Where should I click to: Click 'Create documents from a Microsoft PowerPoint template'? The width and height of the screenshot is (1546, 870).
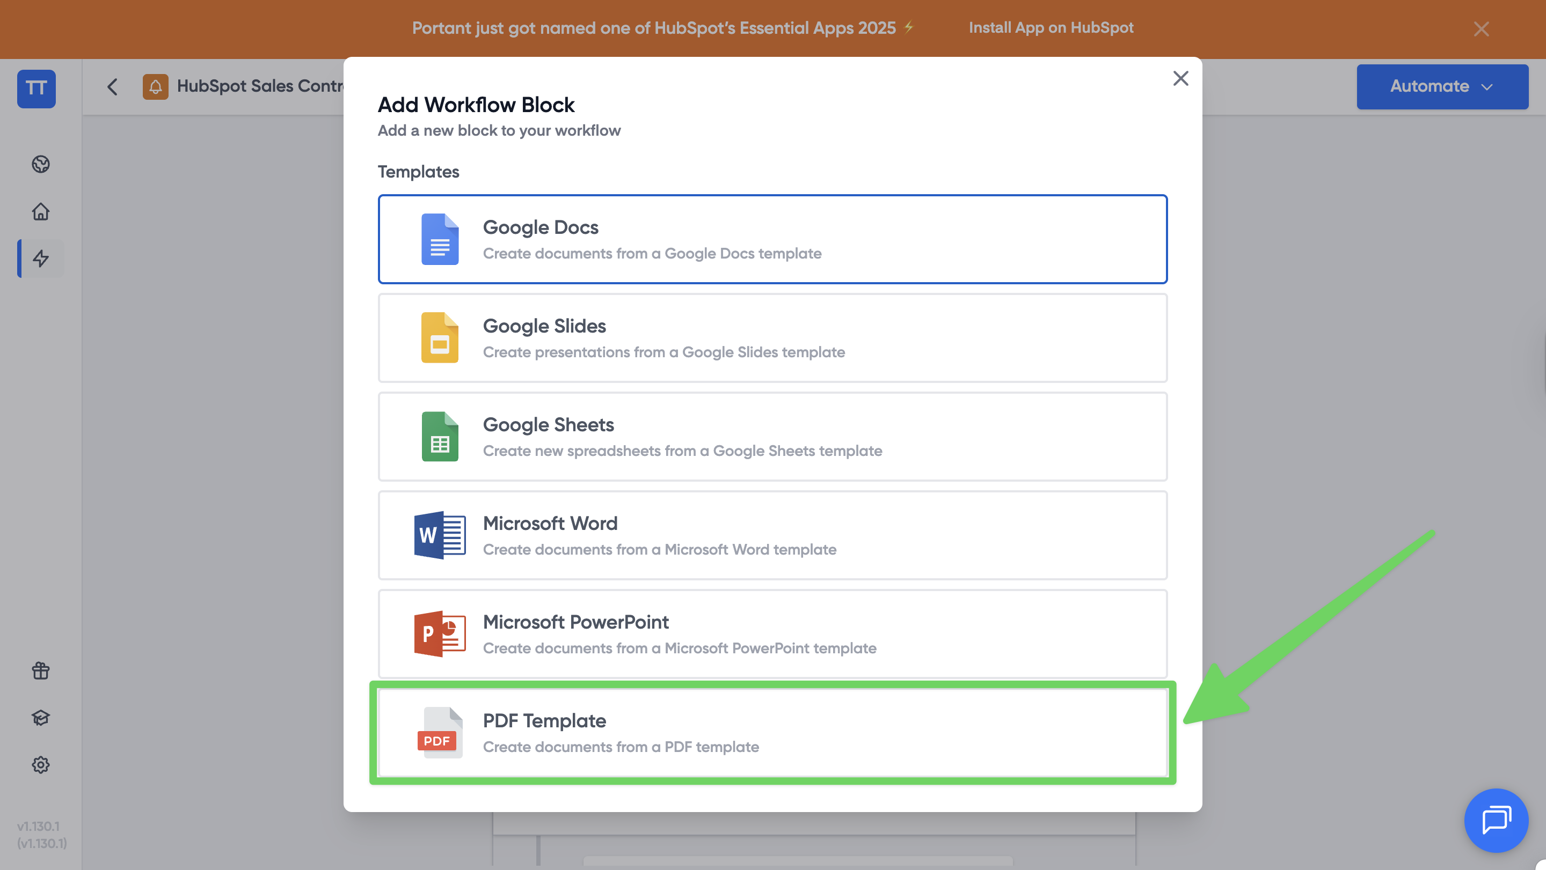click(680, 648)
